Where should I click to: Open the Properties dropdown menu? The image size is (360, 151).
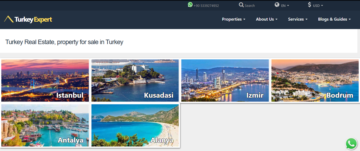[233, 19]
